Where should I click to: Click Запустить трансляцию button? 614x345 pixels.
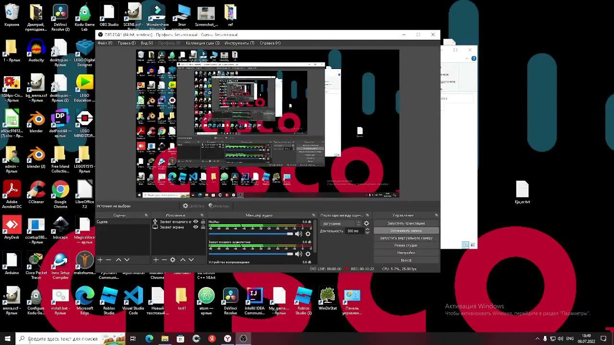(x=406, y=223)
